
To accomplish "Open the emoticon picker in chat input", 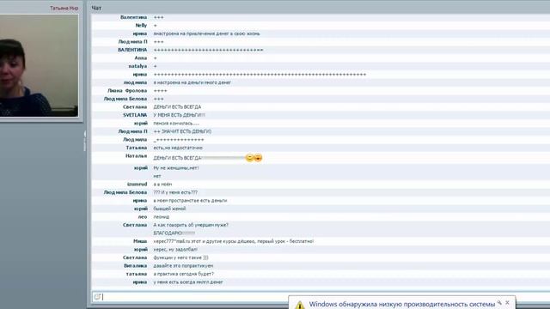I will (97, 297).
